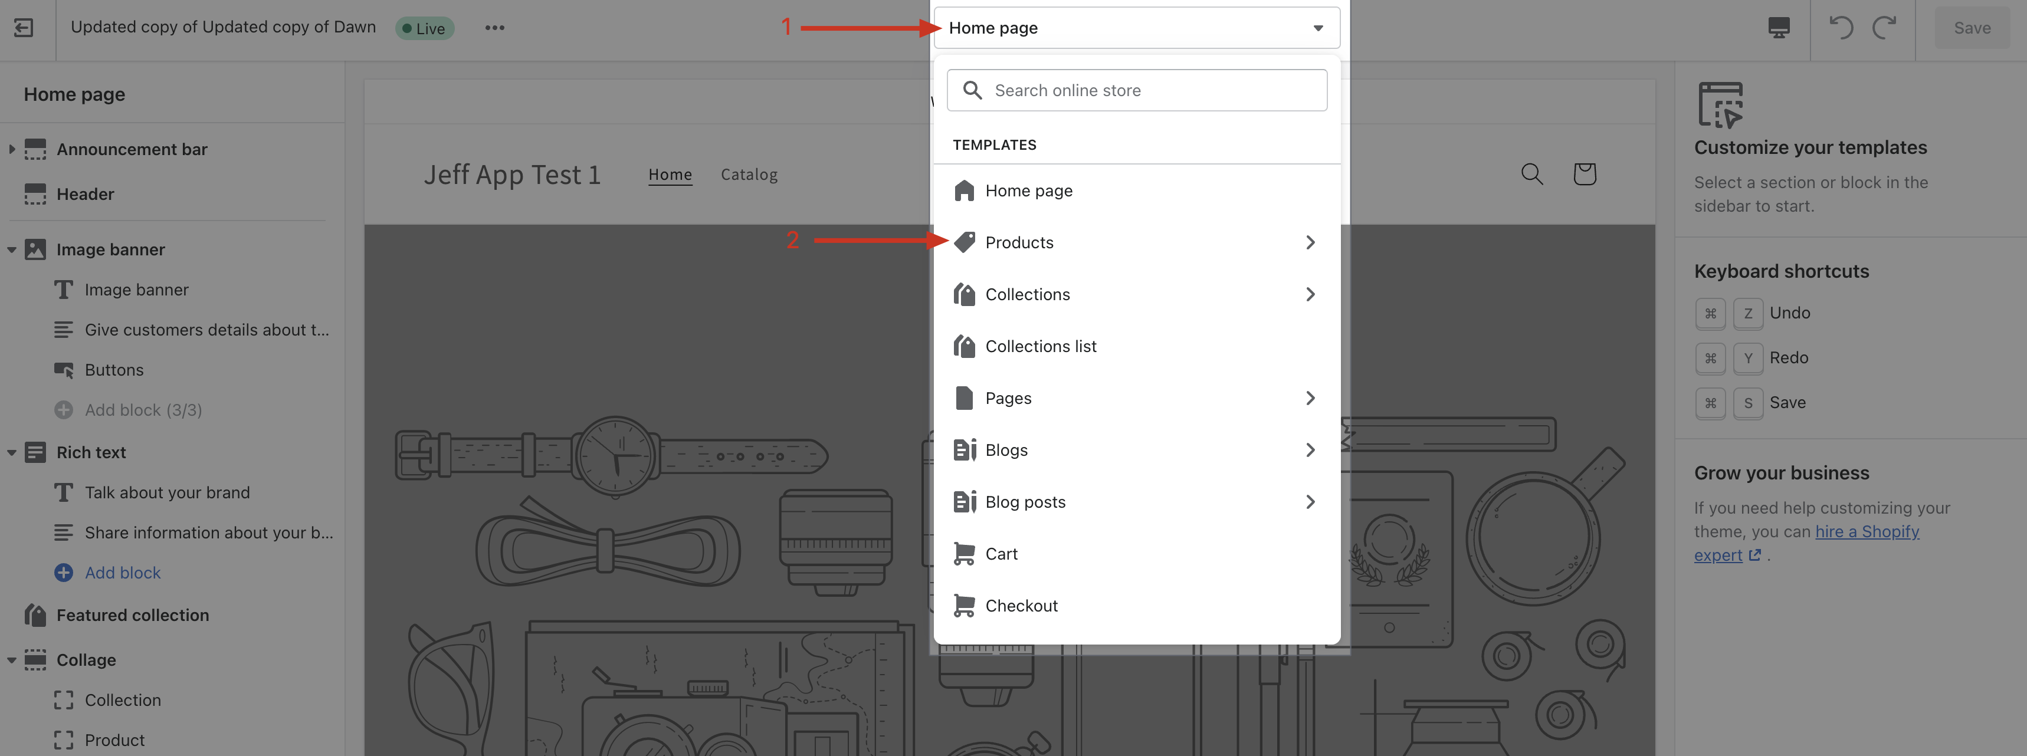Click the Rich text section icon
The height and width of the screenshot is (756, 2027).
click(35, 452)
